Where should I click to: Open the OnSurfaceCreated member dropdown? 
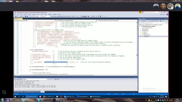pyautogui.click(x=117, y=20)
